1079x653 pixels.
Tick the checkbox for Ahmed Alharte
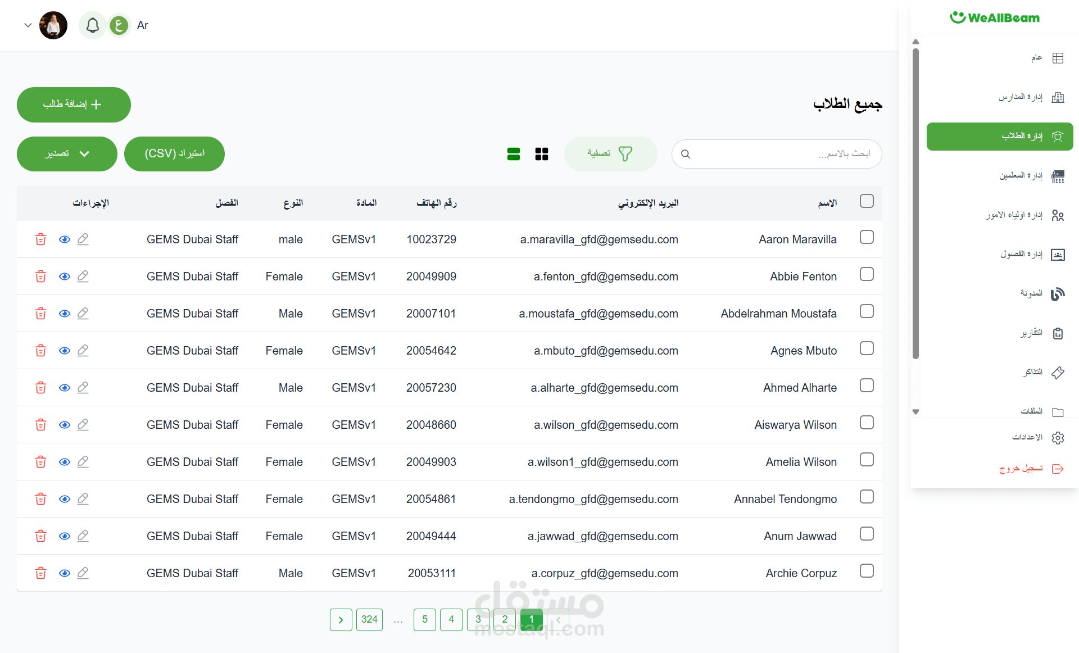(x=867, y=386)
